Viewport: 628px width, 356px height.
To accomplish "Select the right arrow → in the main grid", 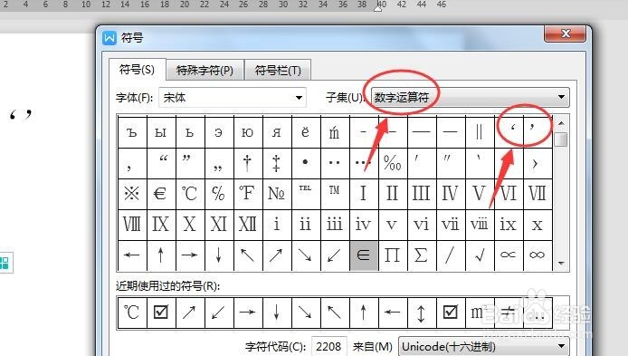I will pos(189,255).
